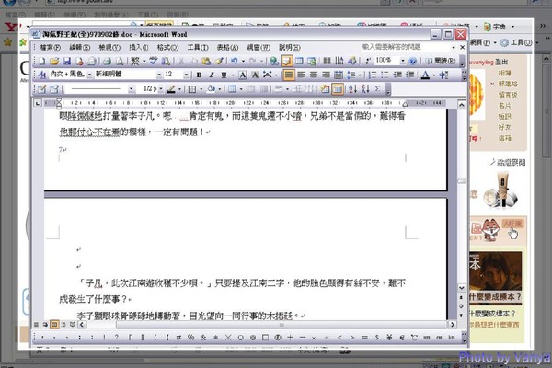Insert the $ symbol from symbol bar
The width and height of the screenshot is (552, 368).
click(x=376, y=338)
